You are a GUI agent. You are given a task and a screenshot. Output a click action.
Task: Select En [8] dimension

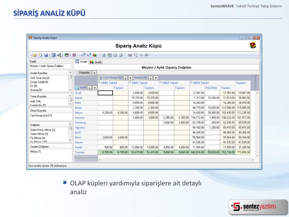pyautogui.click(x=34, y=86)
